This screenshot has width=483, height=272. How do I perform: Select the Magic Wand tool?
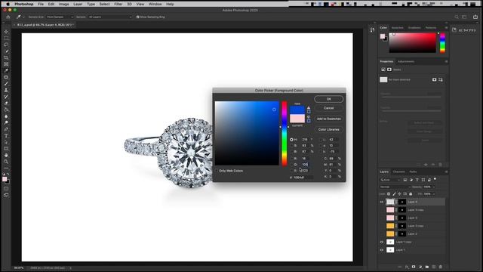pos(6,51)
